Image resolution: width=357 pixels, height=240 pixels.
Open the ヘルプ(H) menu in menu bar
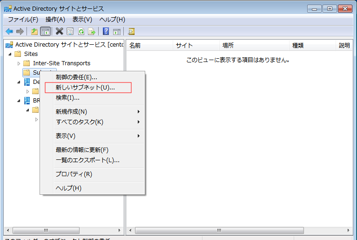112,20
